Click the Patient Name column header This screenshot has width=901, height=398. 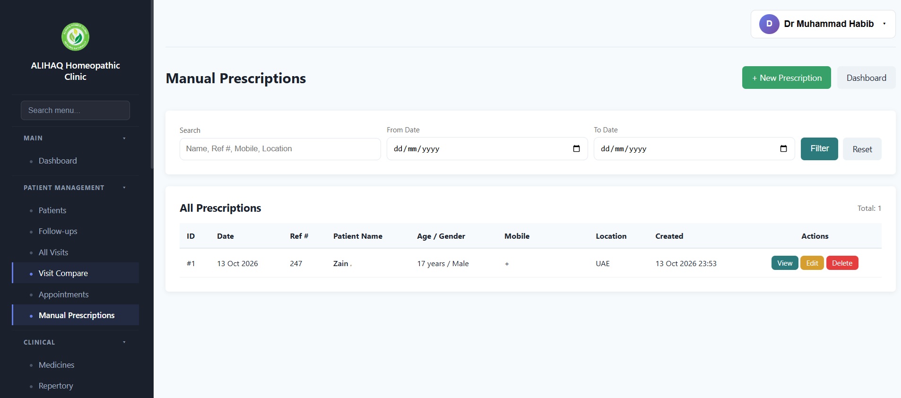pos(358,236)
